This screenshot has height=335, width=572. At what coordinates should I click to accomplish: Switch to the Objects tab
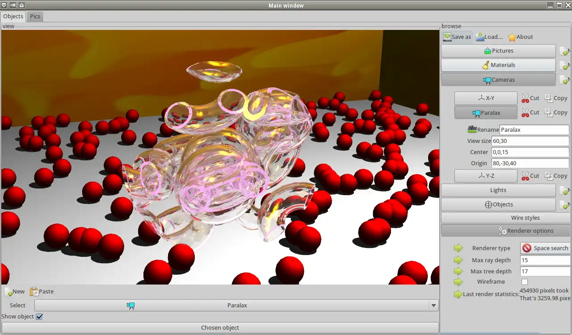click(x=13, y=17)
